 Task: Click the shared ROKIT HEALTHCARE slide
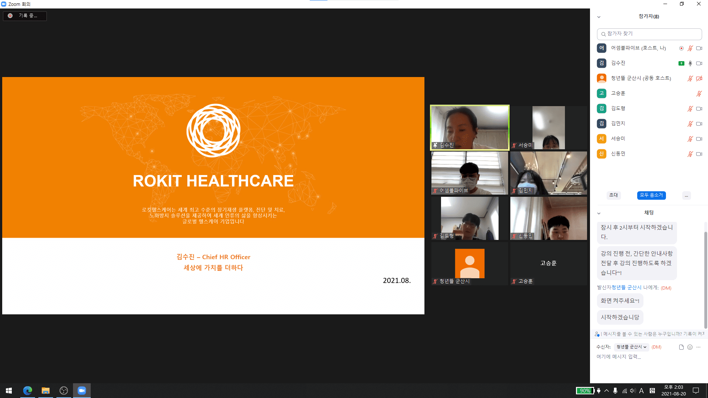213,196
